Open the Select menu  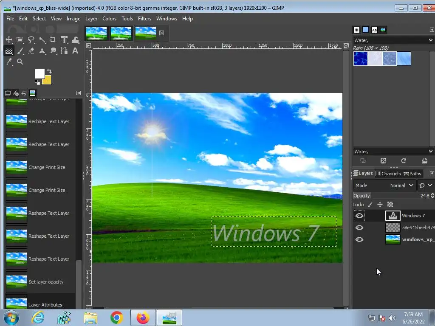[x=39, y=19]
